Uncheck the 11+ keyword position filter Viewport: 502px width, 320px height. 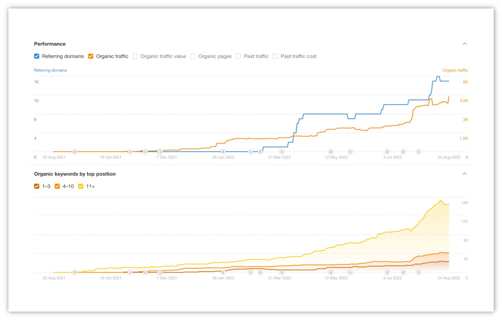80,186
